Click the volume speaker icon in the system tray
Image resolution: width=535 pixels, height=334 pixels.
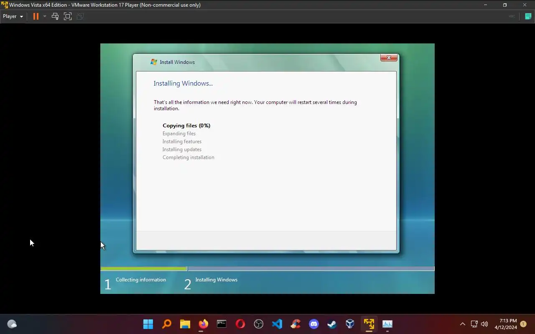click(x=484, y=324)
